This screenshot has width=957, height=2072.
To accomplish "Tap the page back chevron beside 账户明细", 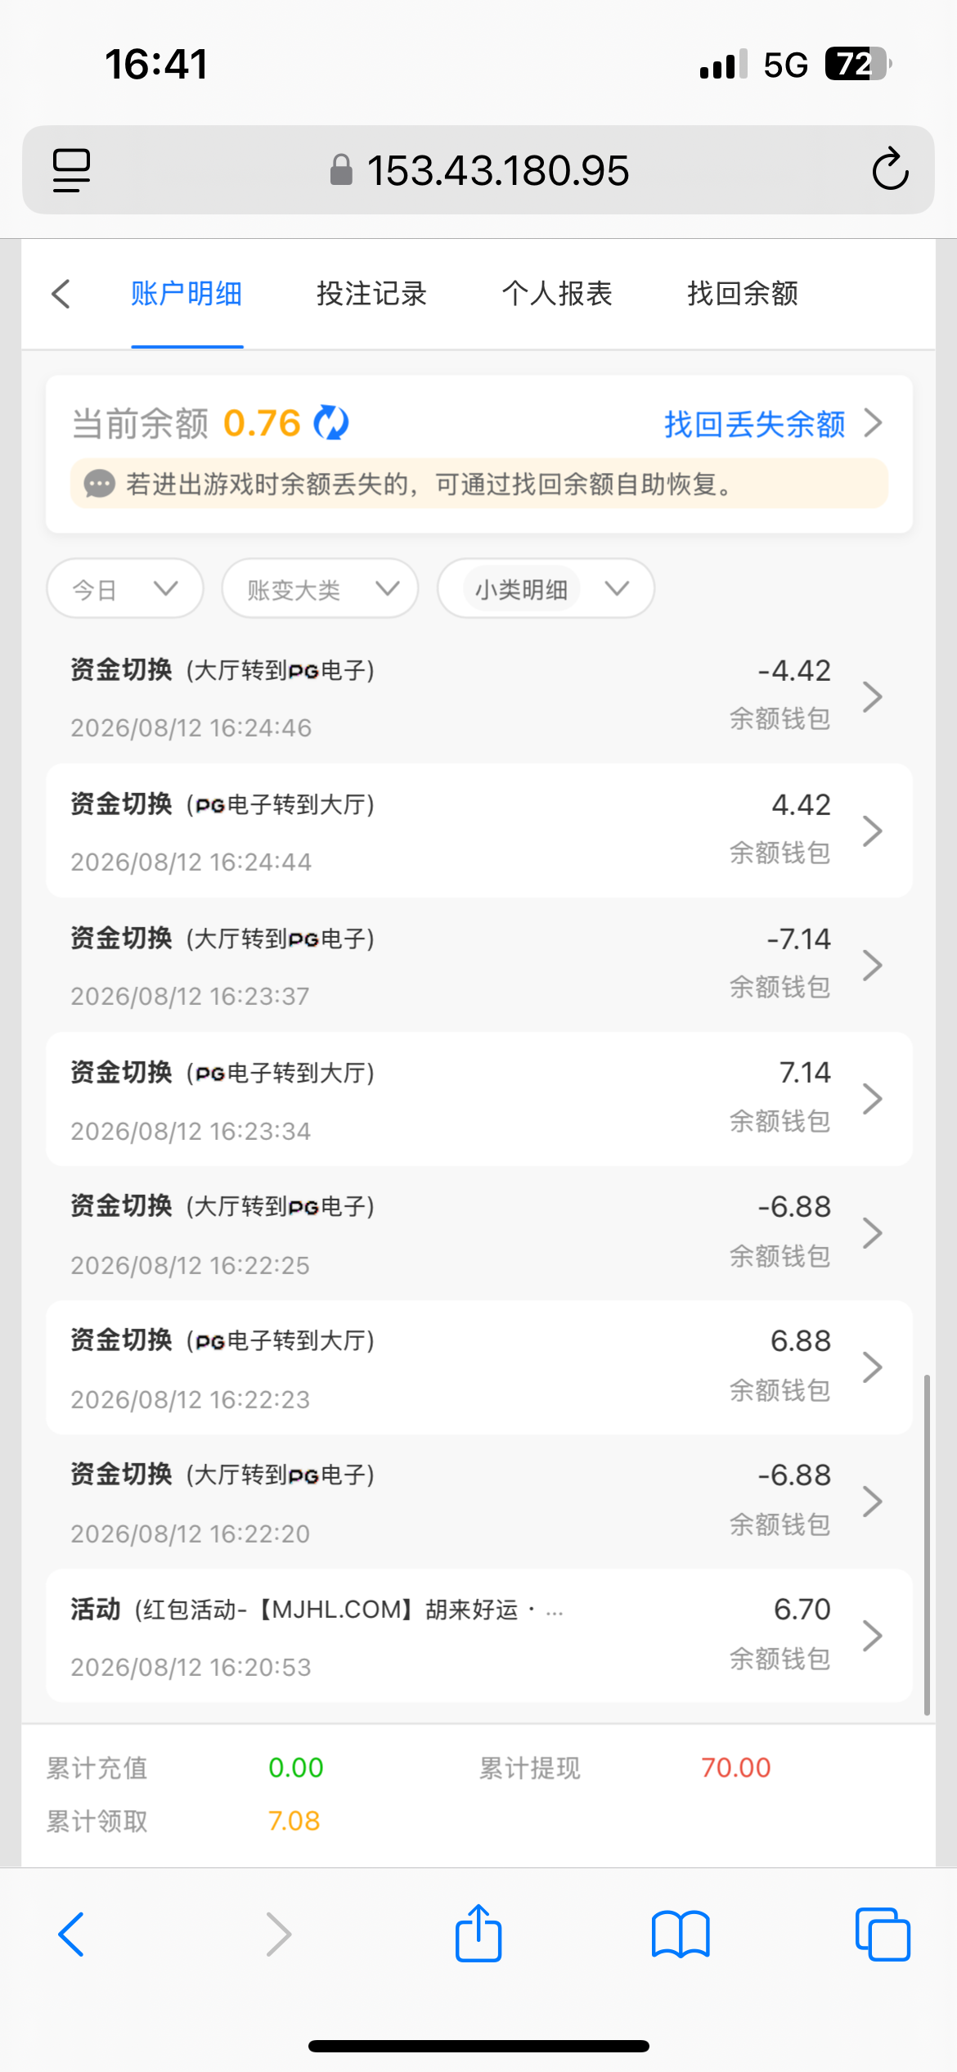I will pos(61,294).
